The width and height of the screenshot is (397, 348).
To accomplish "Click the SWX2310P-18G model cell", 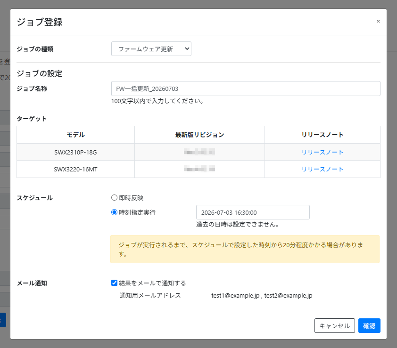I will pyautogui.click(x=76, y=152).
